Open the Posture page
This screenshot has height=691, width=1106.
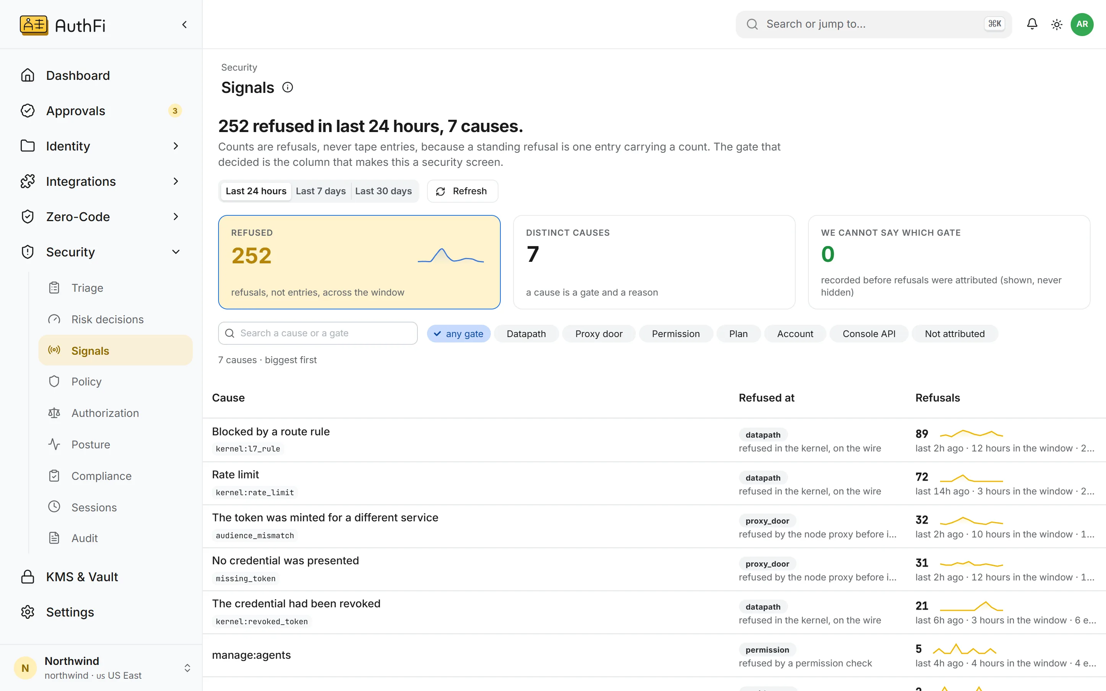click(x=115, y=445)
